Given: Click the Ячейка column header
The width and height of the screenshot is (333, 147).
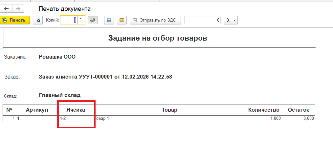Looking at the screenshot, I should [76, 110].
